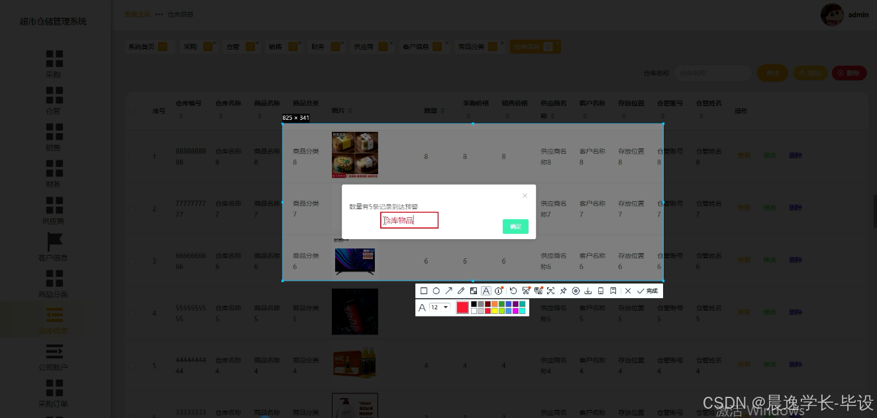Viewport: 877px width, 418px height.
Task: Open 采购 in the left sidebar
Action: click(x=54, y=64)
